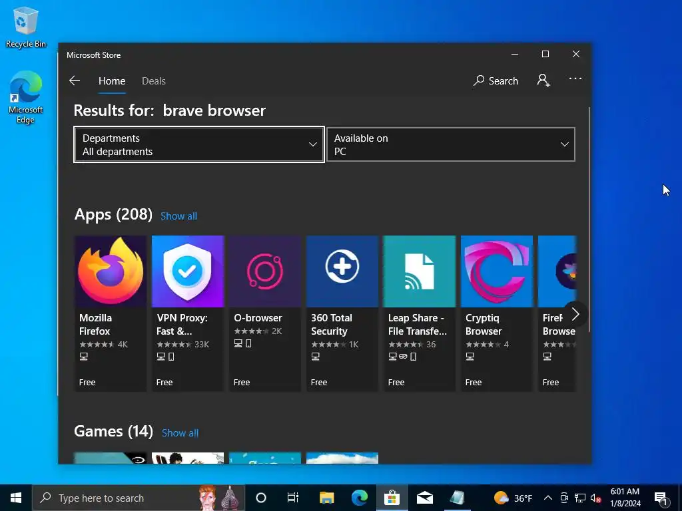Open the Mozilla Firefox app tile icon
The width and height of the screenshot is (682, 511).
click(x=111, y=271)
